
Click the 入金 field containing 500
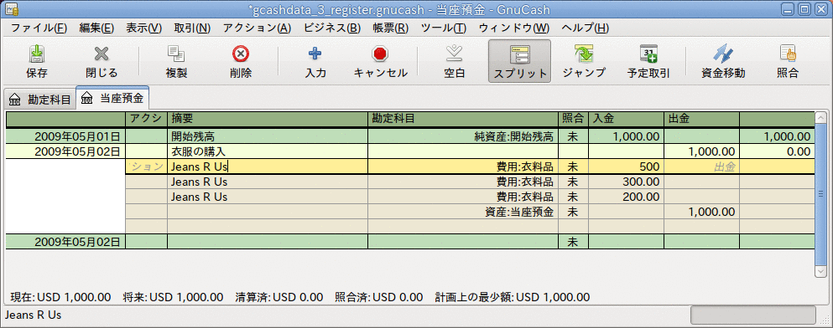point(627,167)
